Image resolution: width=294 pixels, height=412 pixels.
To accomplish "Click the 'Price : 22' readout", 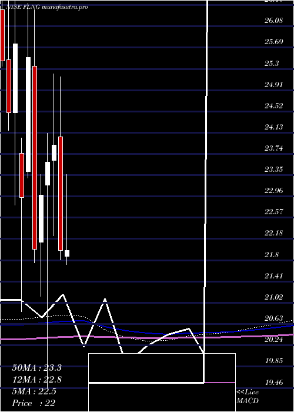I will tap(34, 403).
